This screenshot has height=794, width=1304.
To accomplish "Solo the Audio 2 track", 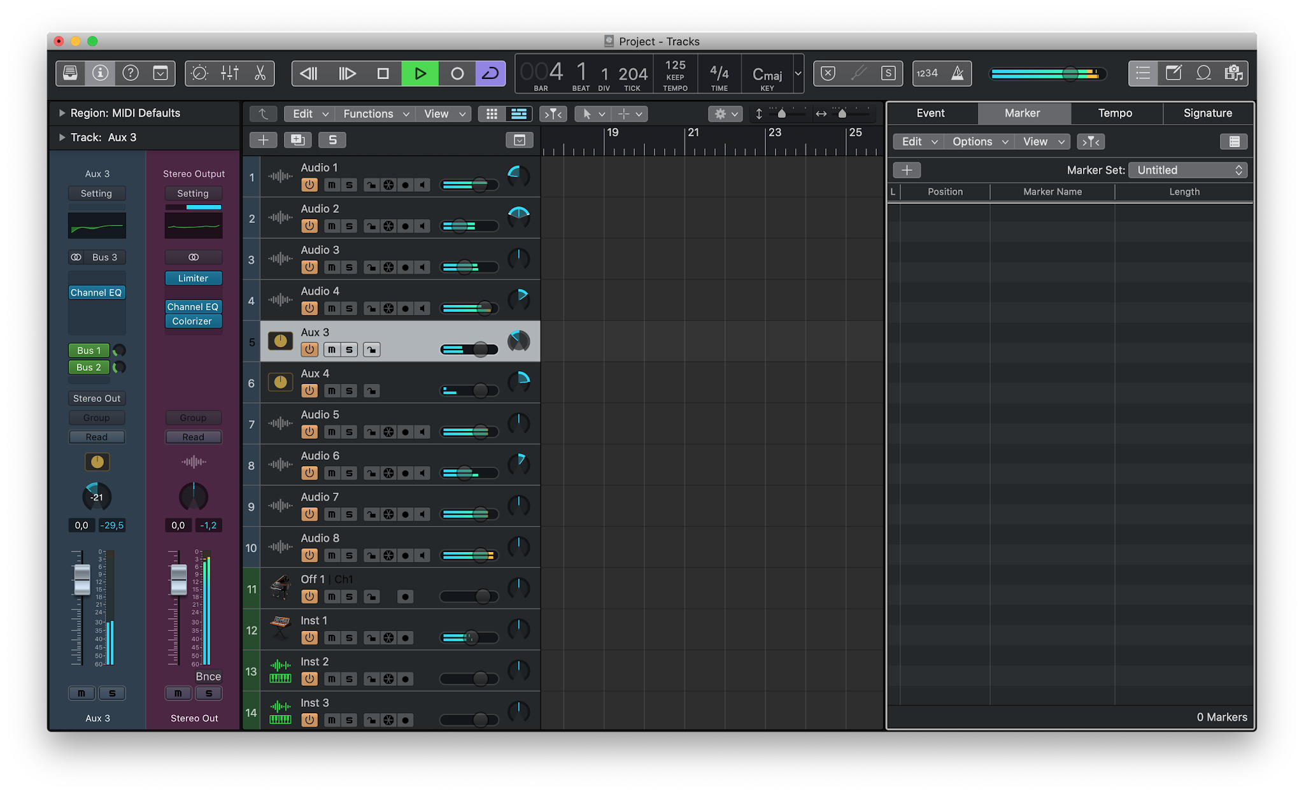I will [x=349, y=226].
